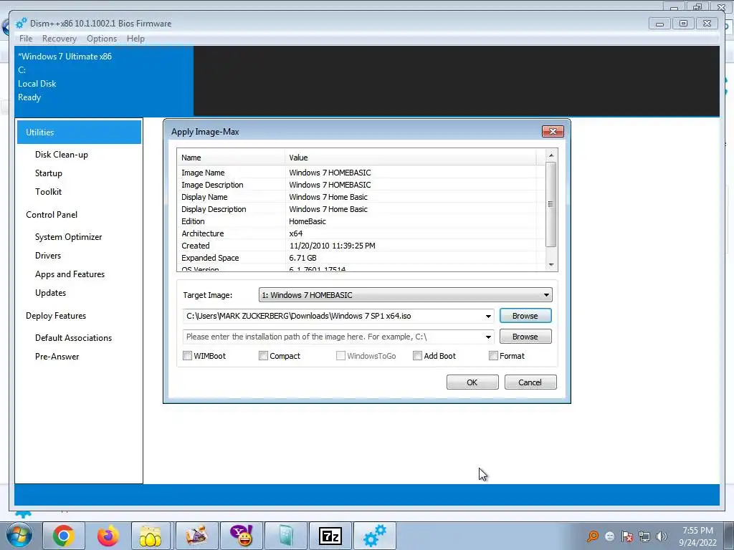Click the image info list scrollbar thumb
This screenshot has width=734, height=550.
551,204
